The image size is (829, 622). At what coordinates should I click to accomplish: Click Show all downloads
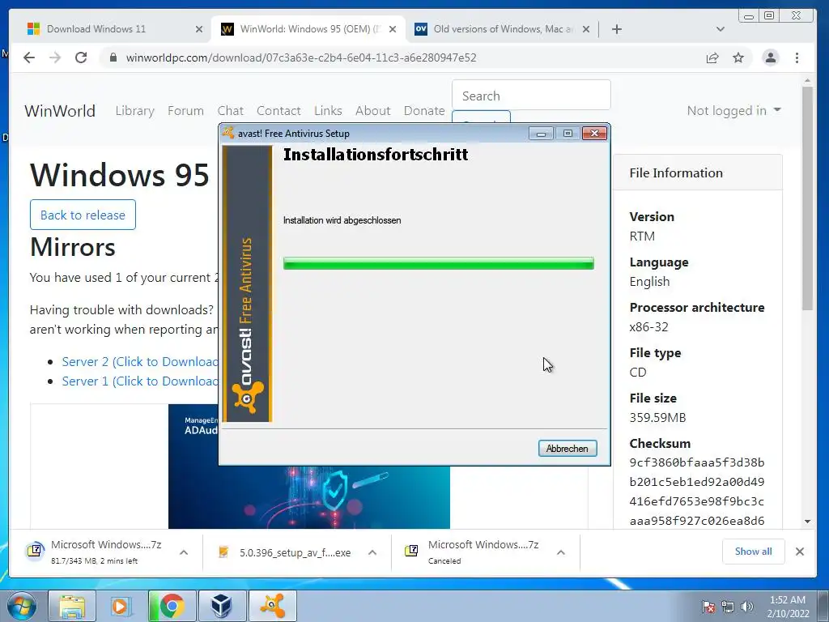tap(753, 552)
